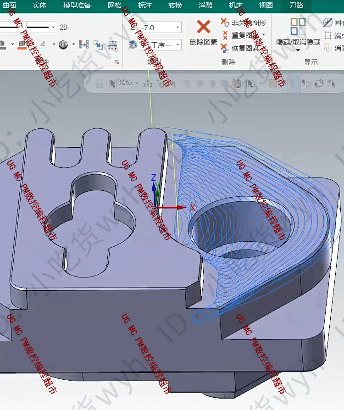Viewport: 344px width, 410px height.
Task: Switch to the 实体 tab
Action: click(39, 5)
